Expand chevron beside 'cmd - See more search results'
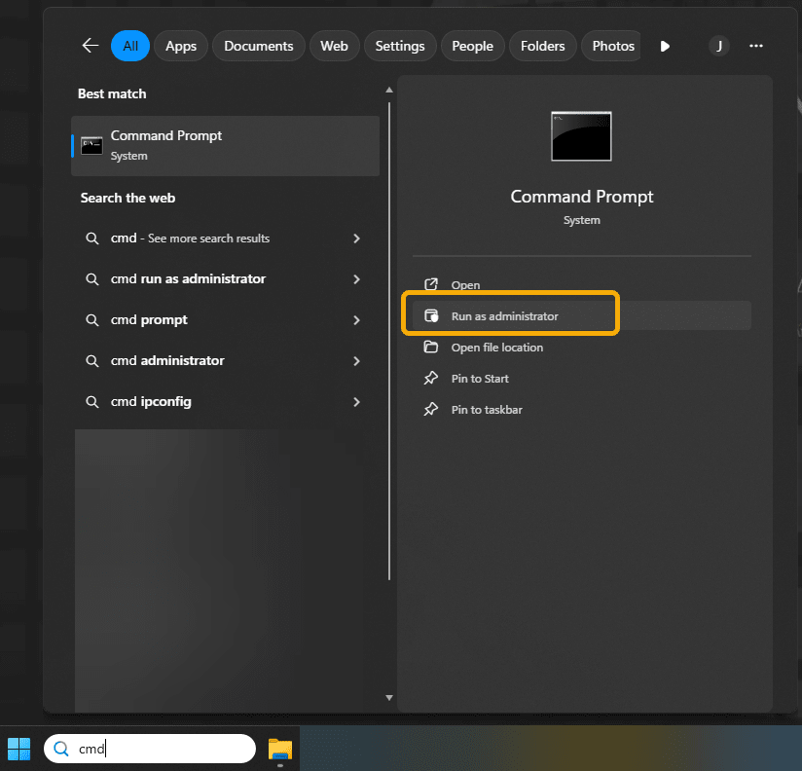Viewport: 802px width, 771px height. (x=356, y=239)
